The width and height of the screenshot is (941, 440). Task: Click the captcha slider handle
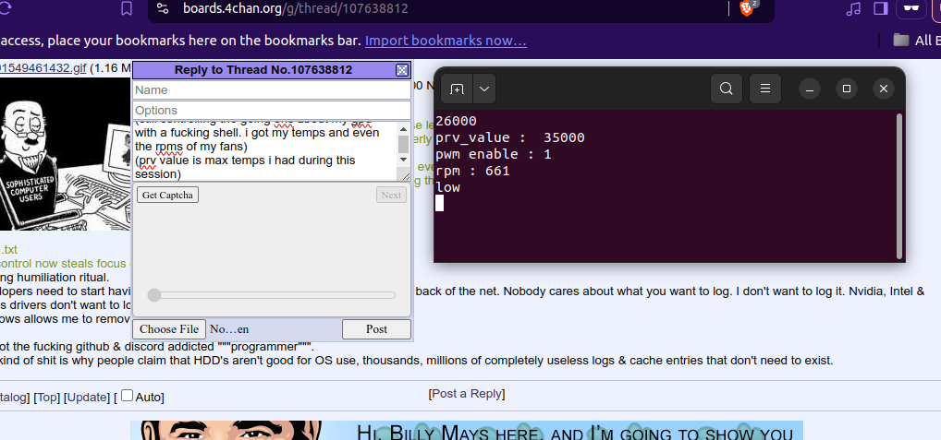(154, 295)
